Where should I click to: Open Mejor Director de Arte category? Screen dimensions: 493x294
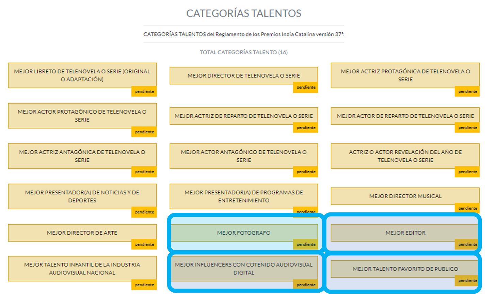point(82,233)
